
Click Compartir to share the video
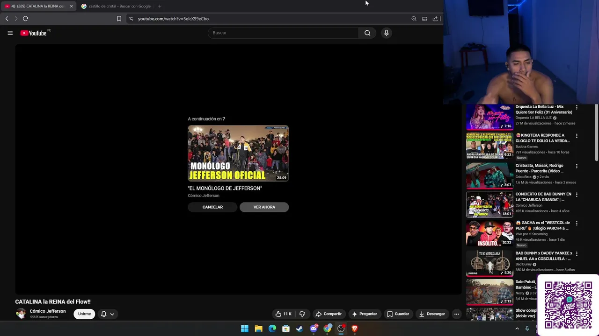pos(329,314)
